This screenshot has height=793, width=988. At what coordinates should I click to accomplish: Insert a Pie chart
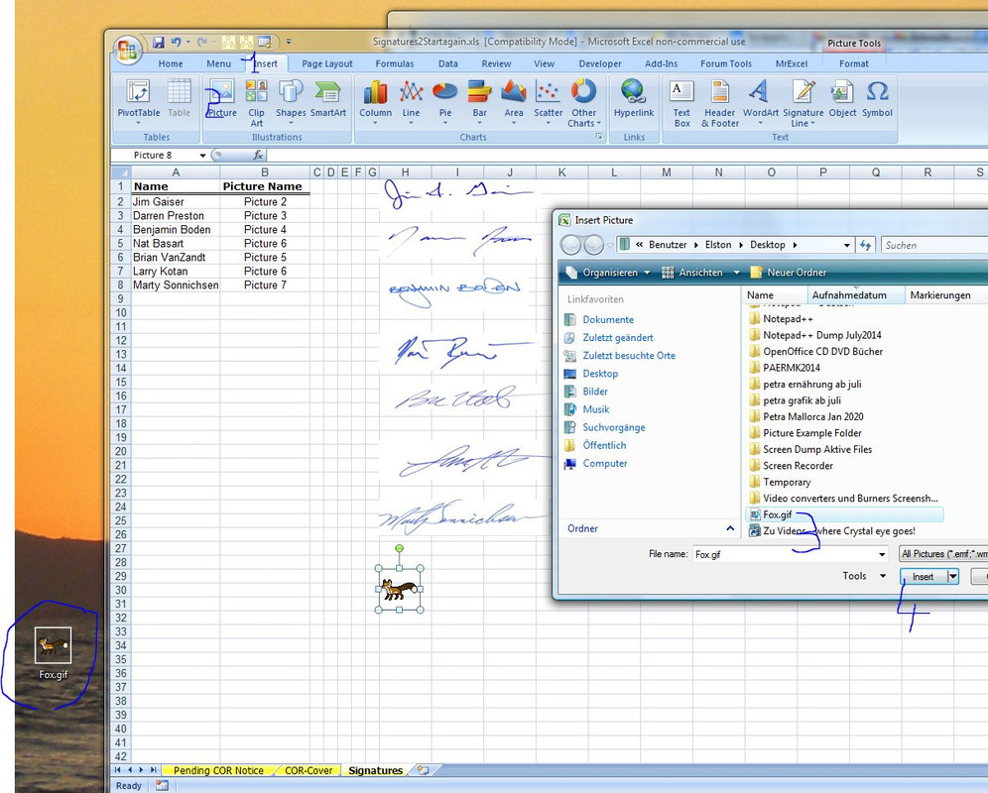444,101
